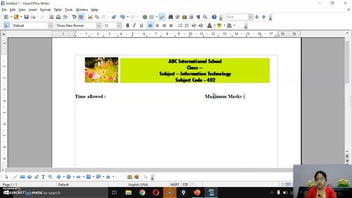Viewport: 352px width, 198px height.
Task: Open the Times New Roman font dropdown
Action: [x=98, y=25]
